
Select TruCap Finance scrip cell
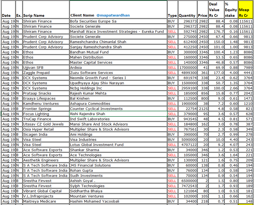point(46,119)
